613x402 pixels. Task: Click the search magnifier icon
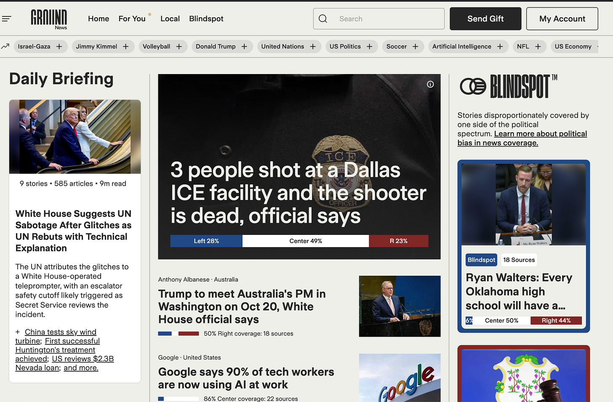[323, 19]
